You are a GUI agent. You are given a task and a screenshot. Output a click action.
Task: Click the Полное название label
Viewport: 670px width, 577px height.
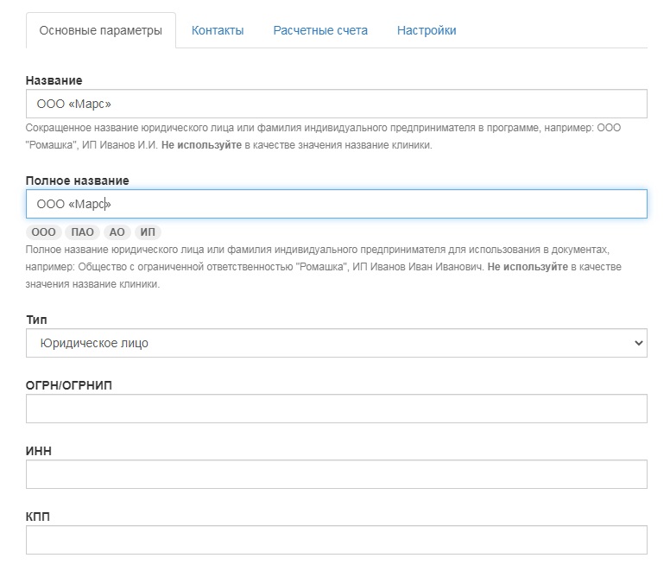[x=78, y=181]
